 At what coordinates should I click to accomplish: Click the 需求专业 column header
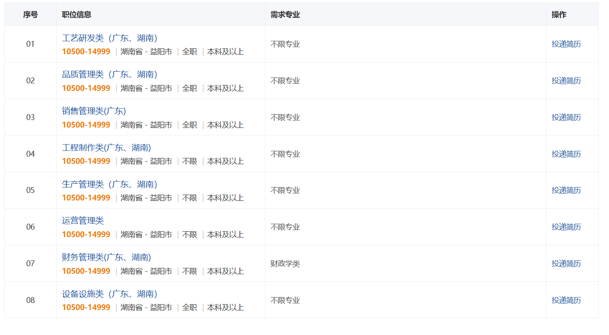(x=285, y=15)
